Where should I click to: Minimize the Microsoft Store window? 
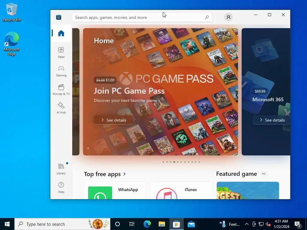point(256,15)
